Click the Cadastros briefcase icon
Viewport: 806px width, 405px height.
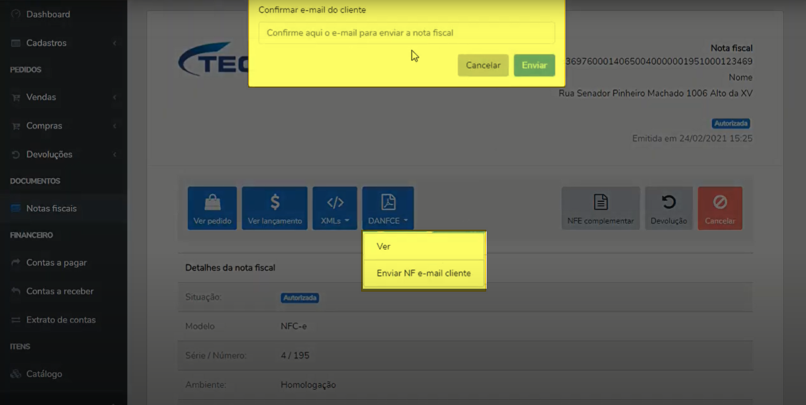click(16, 43)
